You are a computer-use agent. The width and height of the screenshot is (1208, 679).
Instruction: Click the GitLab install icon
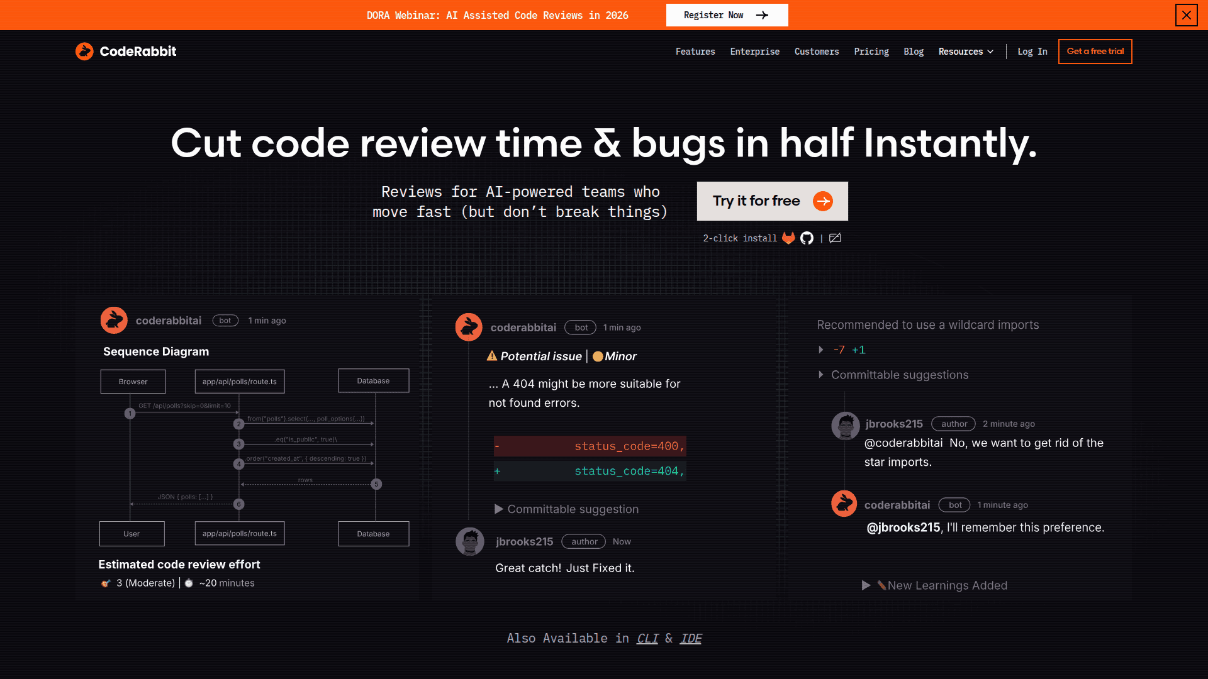coord(788,238)
